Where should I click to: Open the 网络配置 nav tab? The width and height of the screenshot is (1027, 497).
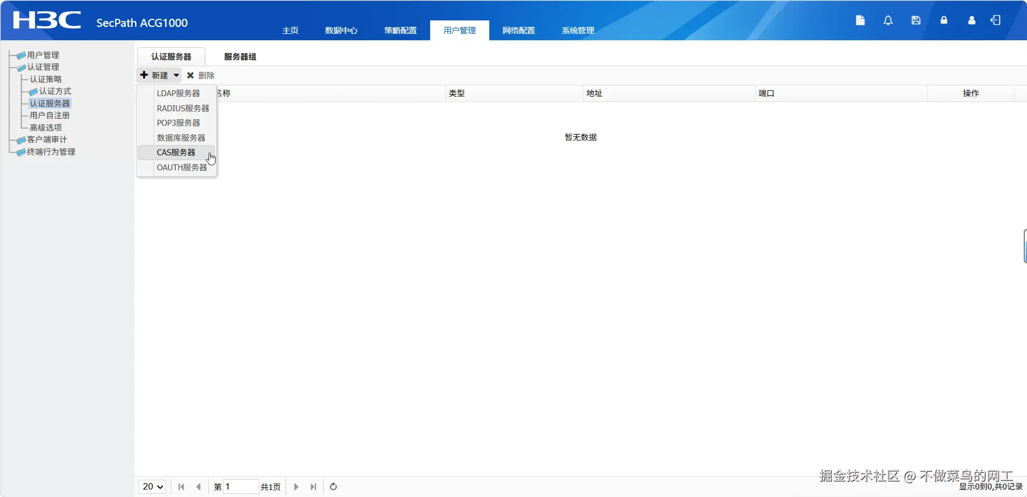[x=519, y=31]
